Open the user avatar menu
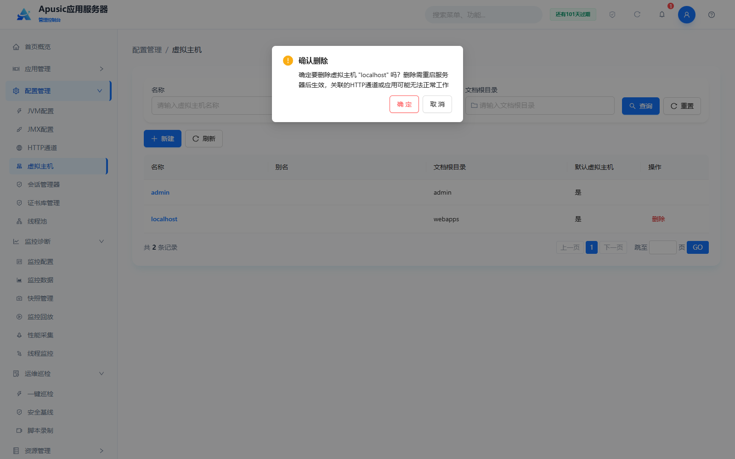735x459 pixels. click(x=687, y=15)
